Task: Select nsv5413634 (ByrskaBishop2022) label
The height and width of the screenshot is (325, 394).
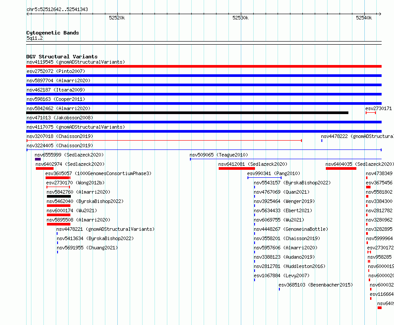Action: coord(95,238)
